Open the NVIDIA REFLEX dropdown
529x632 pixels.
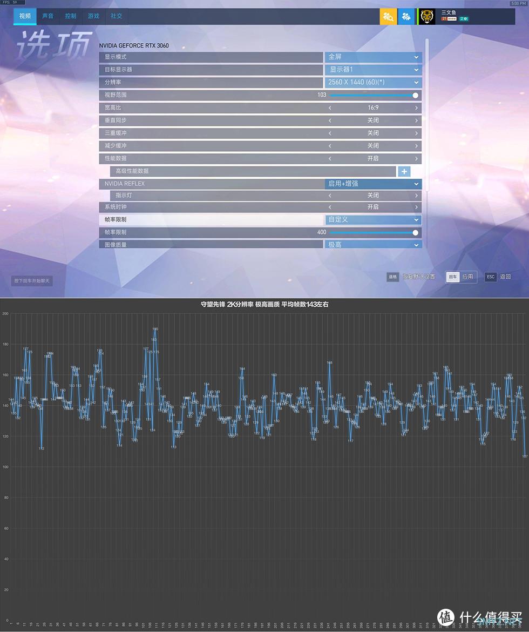pyautogui.click(x=373, y=184)
